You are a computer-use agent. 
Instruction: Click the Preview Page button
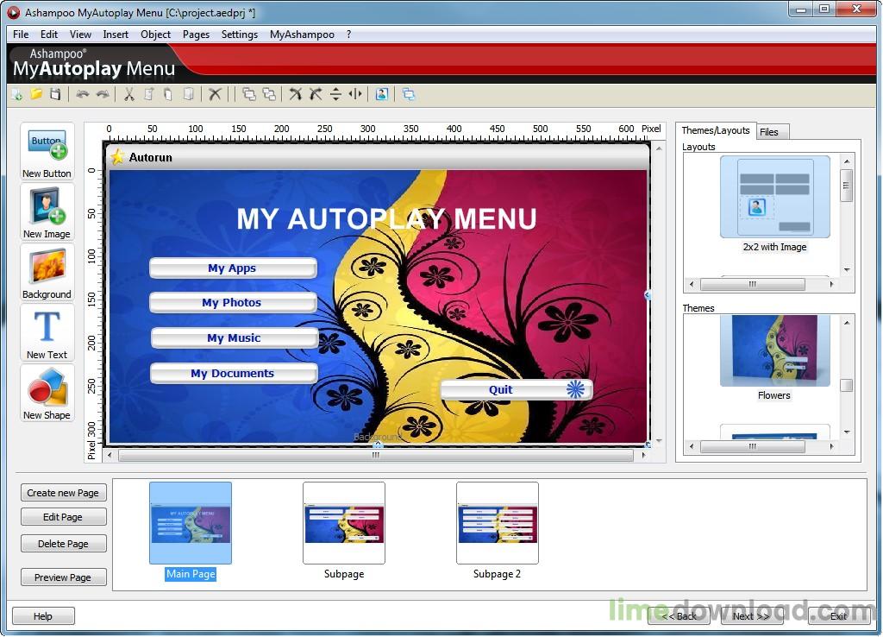(x=63, y=577)
